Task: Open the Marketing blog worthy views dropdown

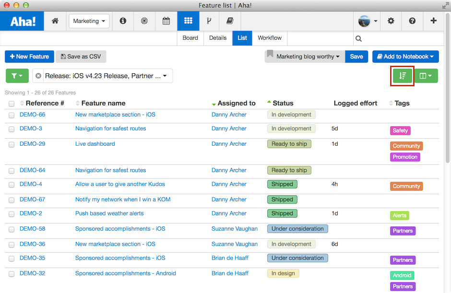Action: tap(305, 56)
